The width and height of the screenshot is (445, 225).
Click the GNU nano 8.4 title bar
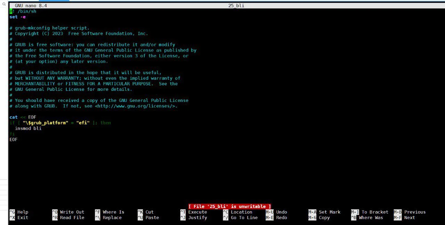[x=31, y=6]
